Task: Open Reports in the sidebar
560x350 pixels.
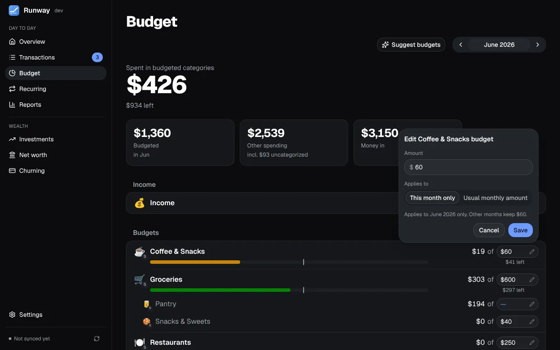Action: [56, 105]
